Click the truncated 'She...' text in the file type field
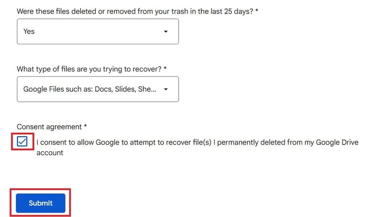 point(147,89)
